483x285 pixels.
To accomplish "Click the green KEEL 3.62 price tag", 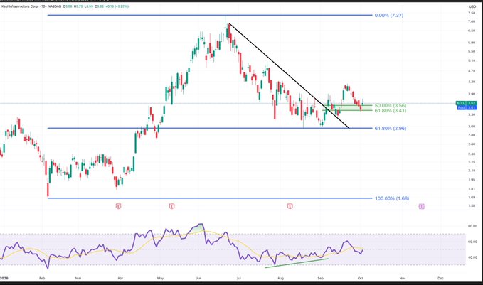I will [467, 103].
